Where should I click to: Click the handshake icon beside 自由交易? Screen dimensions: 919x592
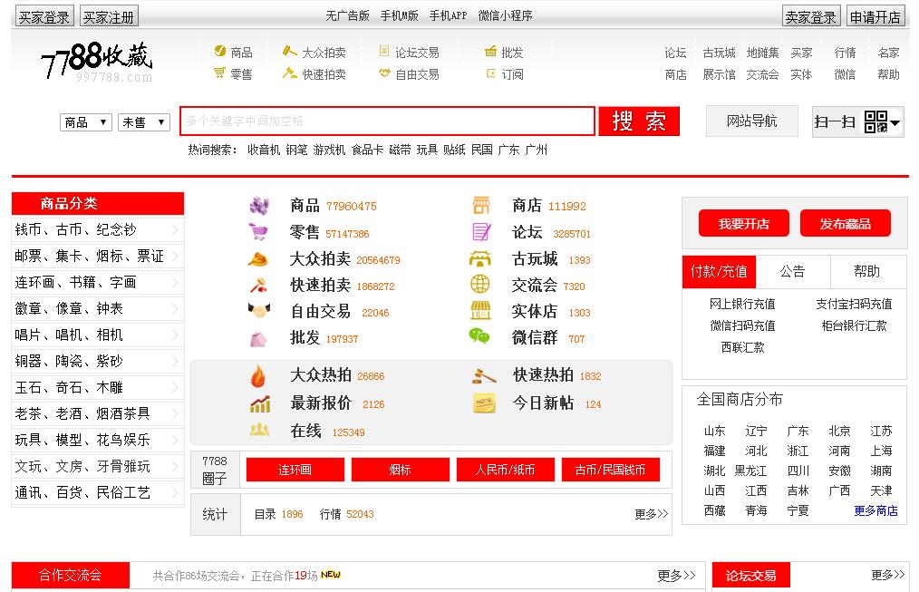click(x=259, y=311)
